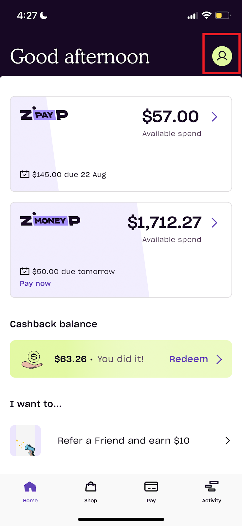Open the profile account icon

222,56
